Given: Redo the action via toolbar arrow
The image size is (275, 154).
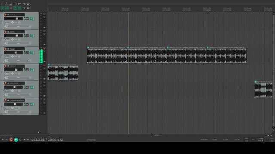Looking at the screenshot, I should tap(24, 4).
